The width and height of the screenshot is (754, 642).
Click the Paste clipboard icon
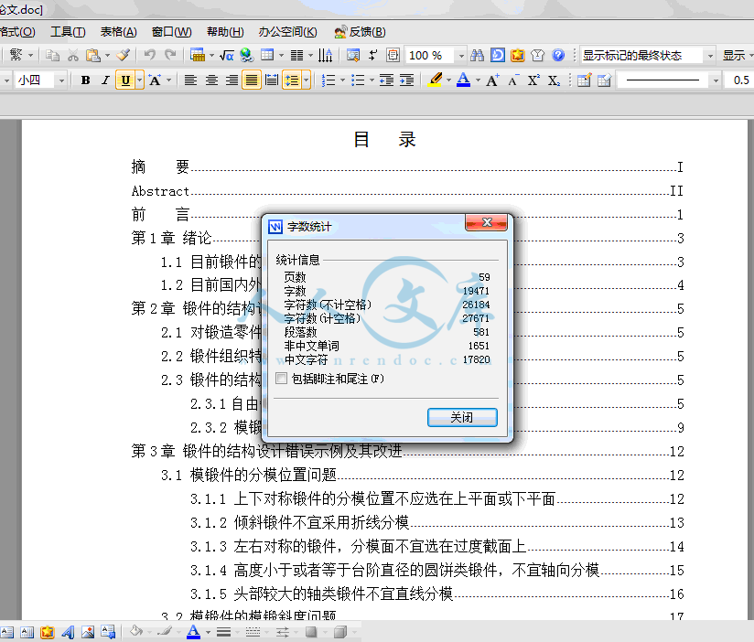(92, 55)
